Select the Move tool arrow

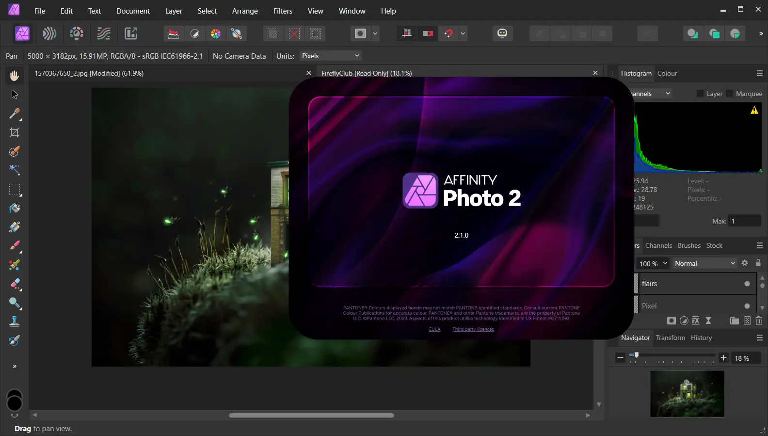tap(15, 95)
